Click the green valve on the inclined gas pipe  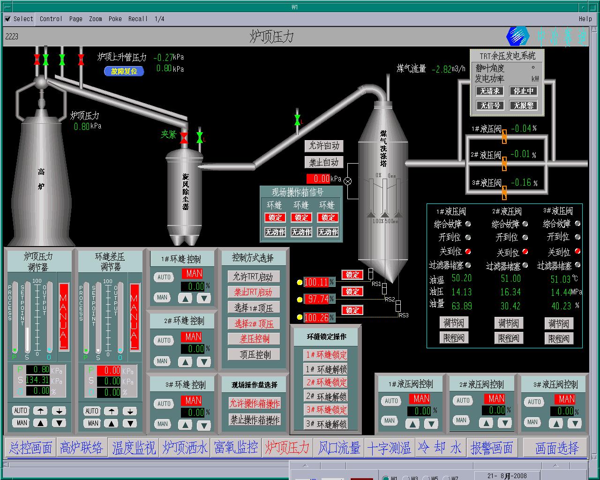[x=297, y=120]
